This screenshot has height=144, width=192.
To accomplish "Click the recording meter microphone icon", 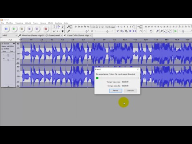I will pyautogui.click(x=68, y=27).
